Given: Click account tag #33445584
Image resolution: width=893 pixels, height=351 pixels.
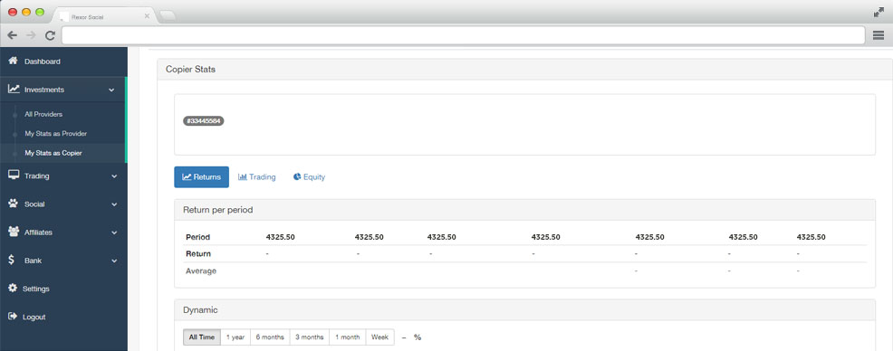Looking at the screenshot, I should pos(203,120).
